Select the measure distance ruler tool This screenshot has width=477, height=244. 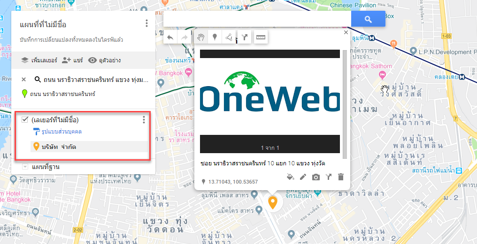[261, 37]
